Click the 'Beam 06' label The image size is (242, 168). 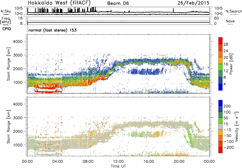[118, 3]
